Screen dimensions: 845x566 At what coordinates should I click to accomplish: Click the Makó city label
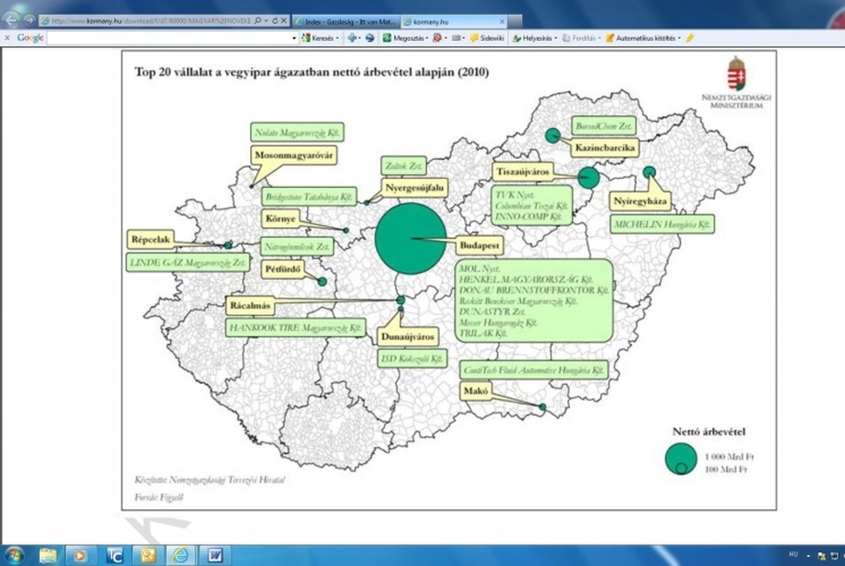click(x=476, y=391)
